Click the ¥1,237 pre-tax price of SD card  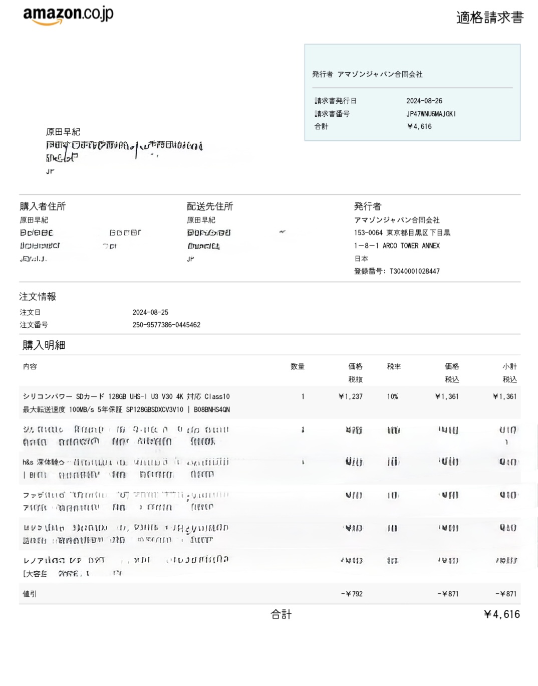coord(351,396)
